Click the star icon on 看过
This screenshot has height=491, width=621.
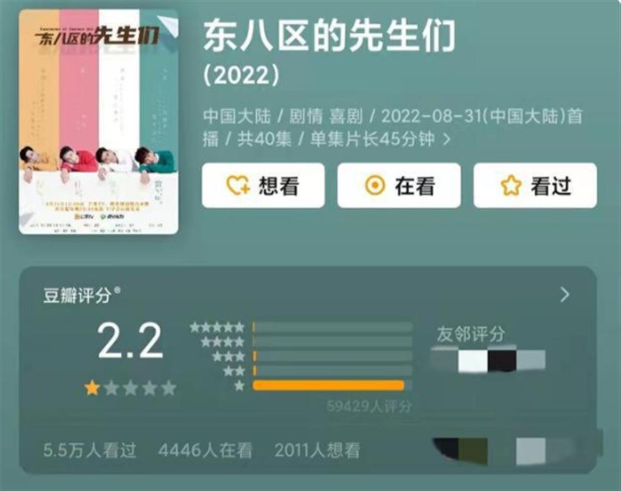tap(510, 186)
